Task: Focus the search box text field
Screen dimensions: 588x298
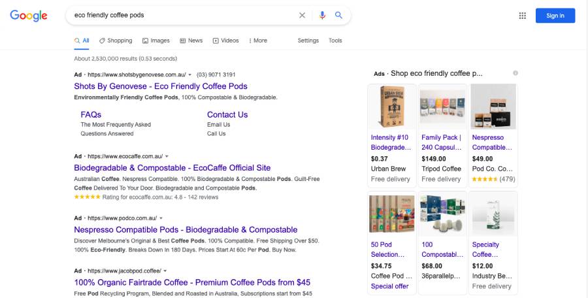Action: click(184, 16)
